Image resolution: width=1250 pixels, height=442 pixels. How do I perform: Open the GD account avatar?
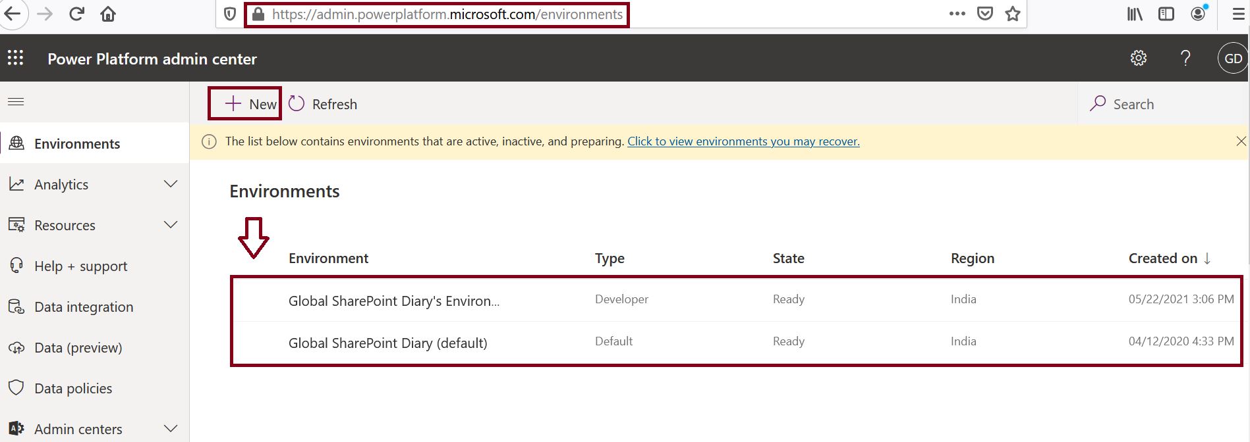tap(1233, 59)
